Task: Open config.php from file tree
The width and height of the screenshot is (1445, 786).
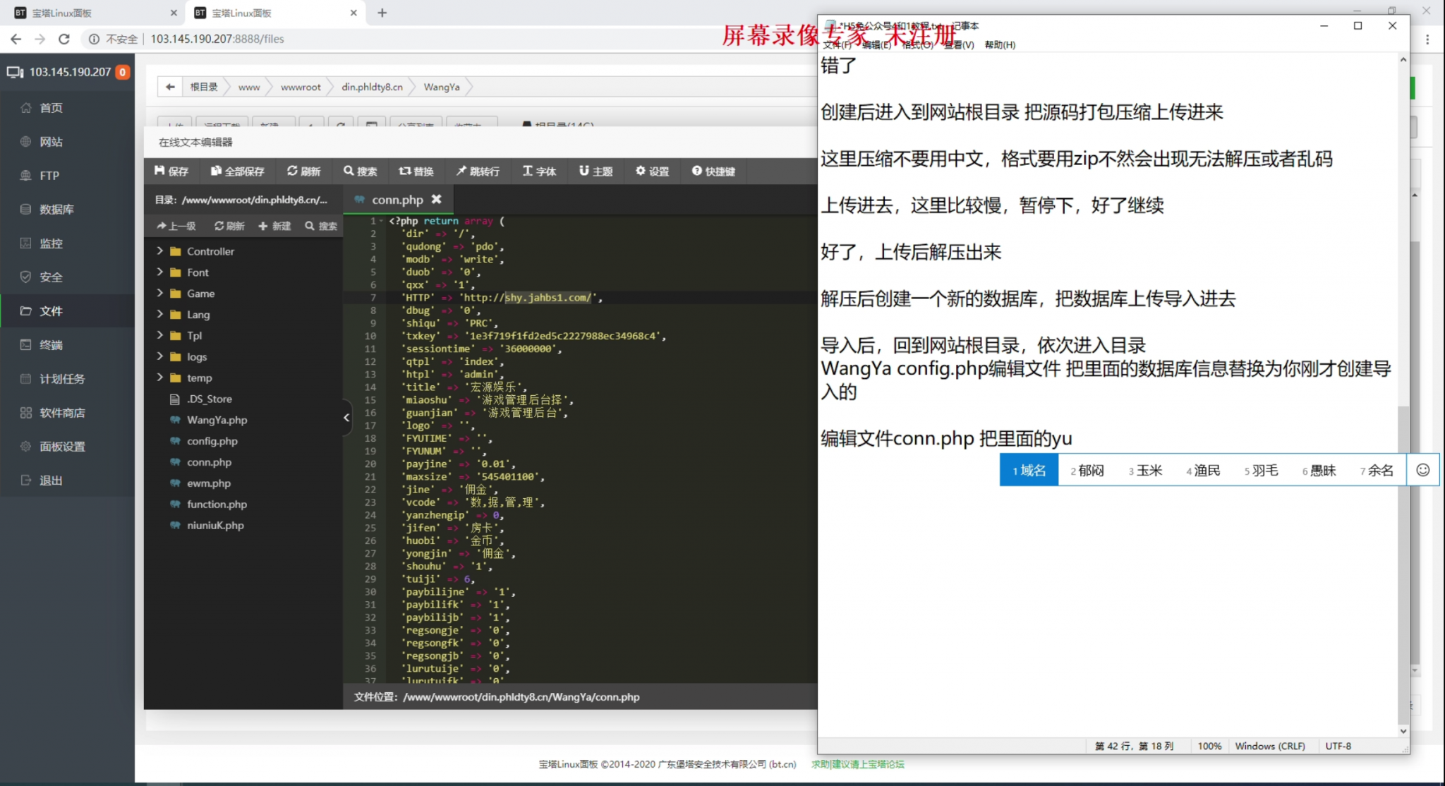Action: 212,441
